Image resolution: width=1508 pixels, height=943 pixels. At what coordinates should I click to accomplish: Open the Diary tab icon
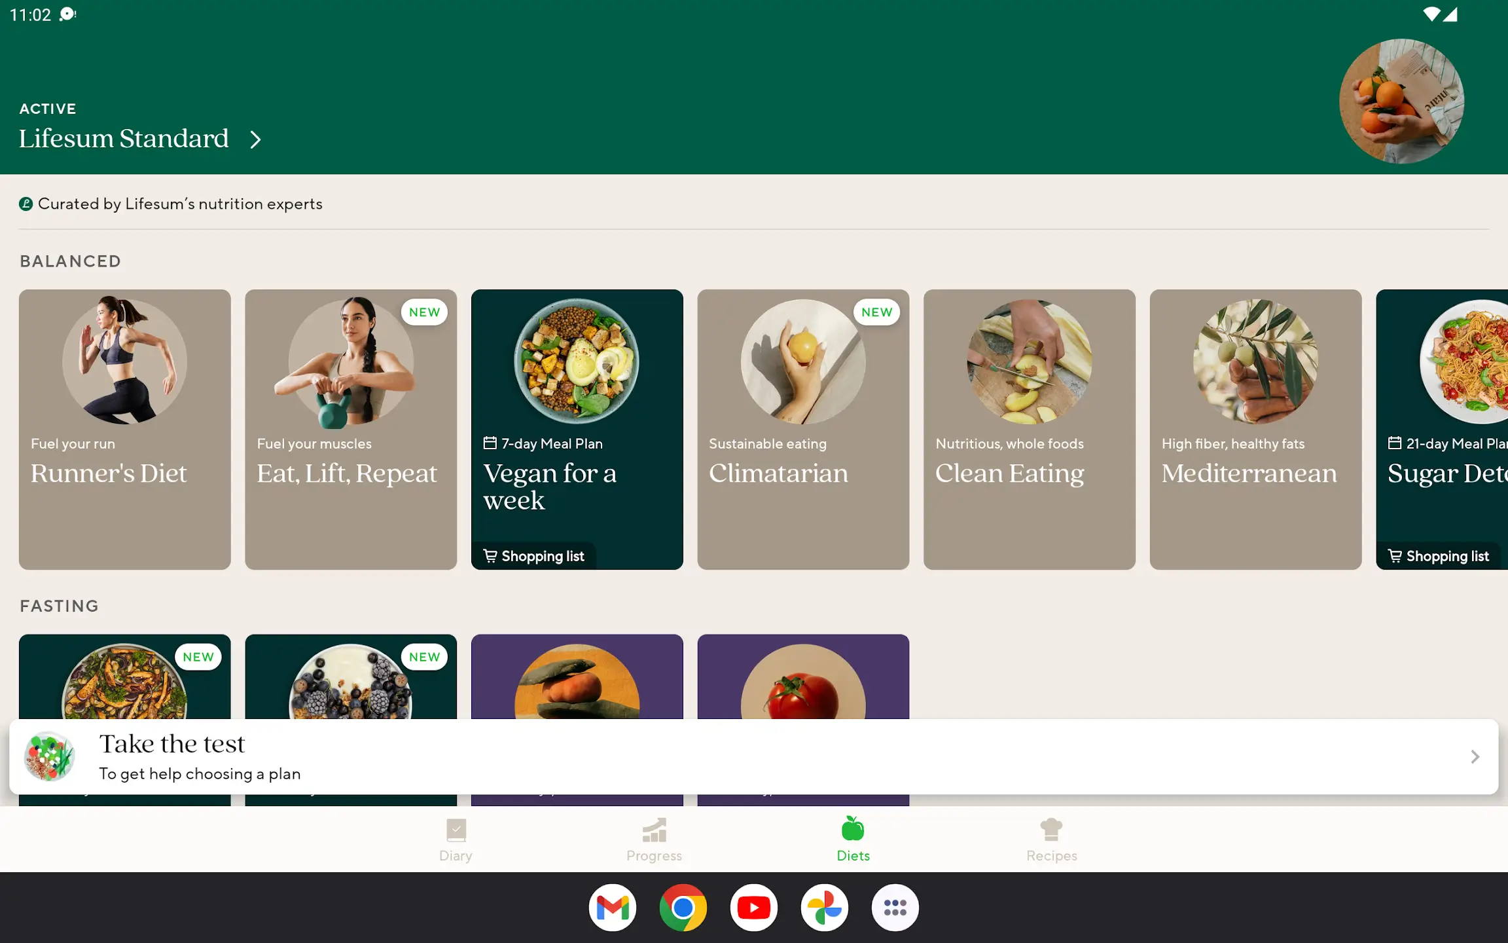(x=456, y=830)
